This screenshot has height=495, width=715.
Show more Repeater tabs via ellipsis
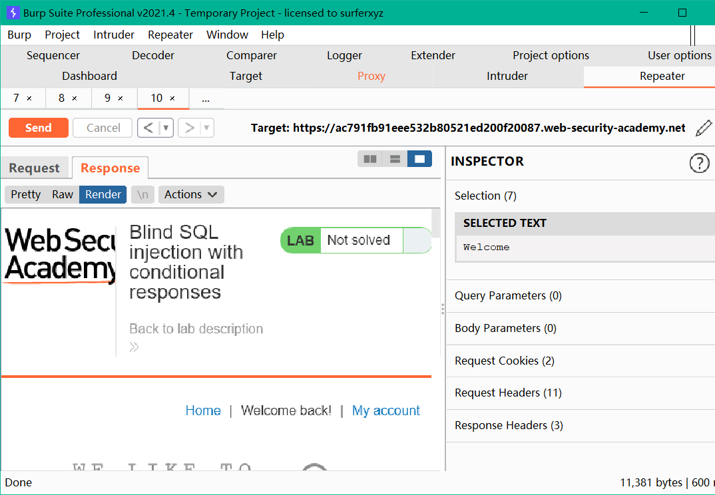point(206,98)
